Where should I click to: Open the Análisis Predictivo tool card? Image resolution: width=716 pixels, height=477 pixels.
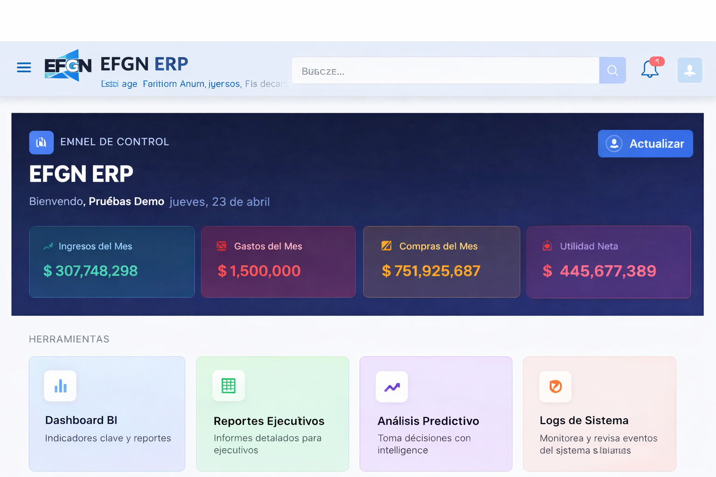coord(435,414)
